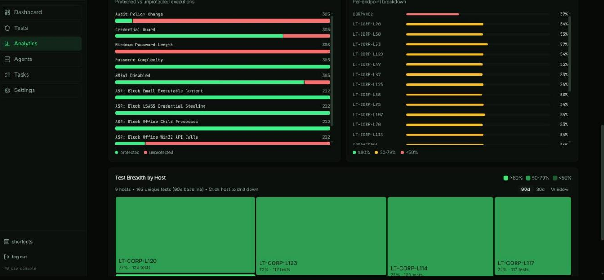The width and height of the screenshot is (604, 280).
Task: Click the Audit Policy Change bar
Action: pyautogui.click(x=223, y=21)
